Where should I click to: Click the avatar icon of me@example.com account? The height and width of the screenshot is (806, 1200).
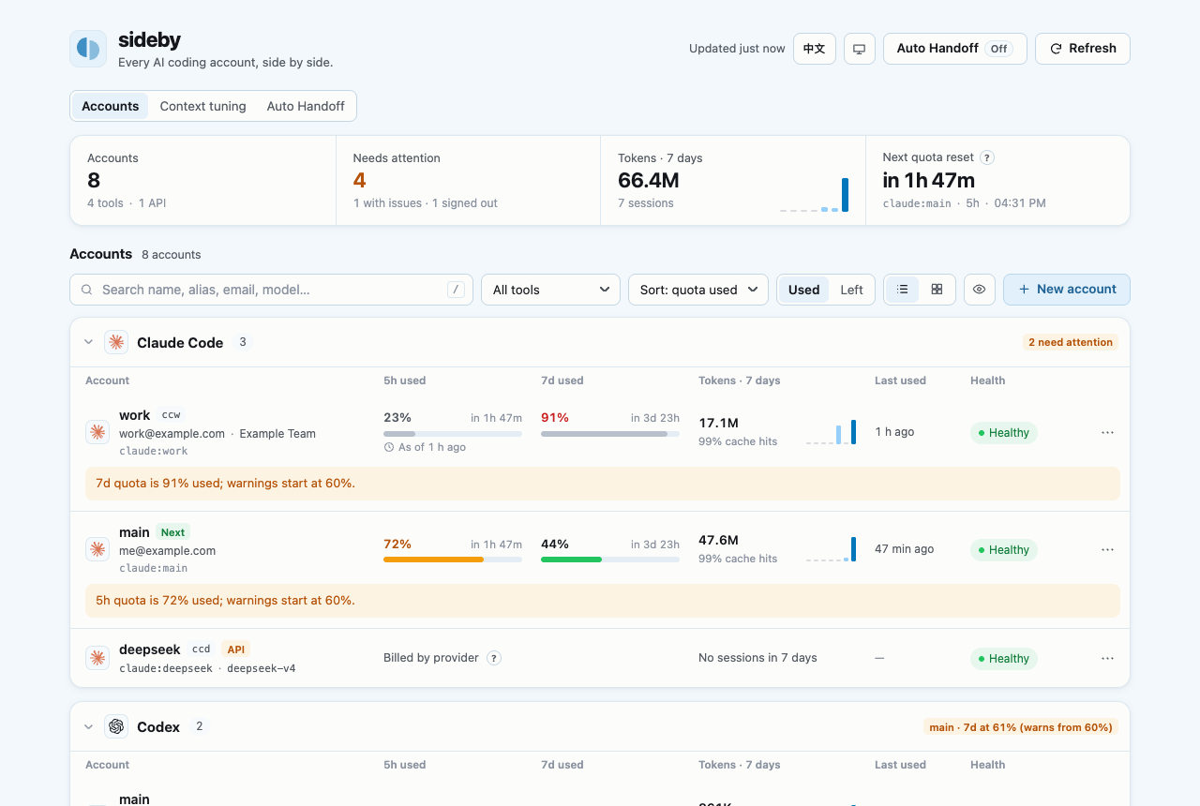click(x=97, y=549)
